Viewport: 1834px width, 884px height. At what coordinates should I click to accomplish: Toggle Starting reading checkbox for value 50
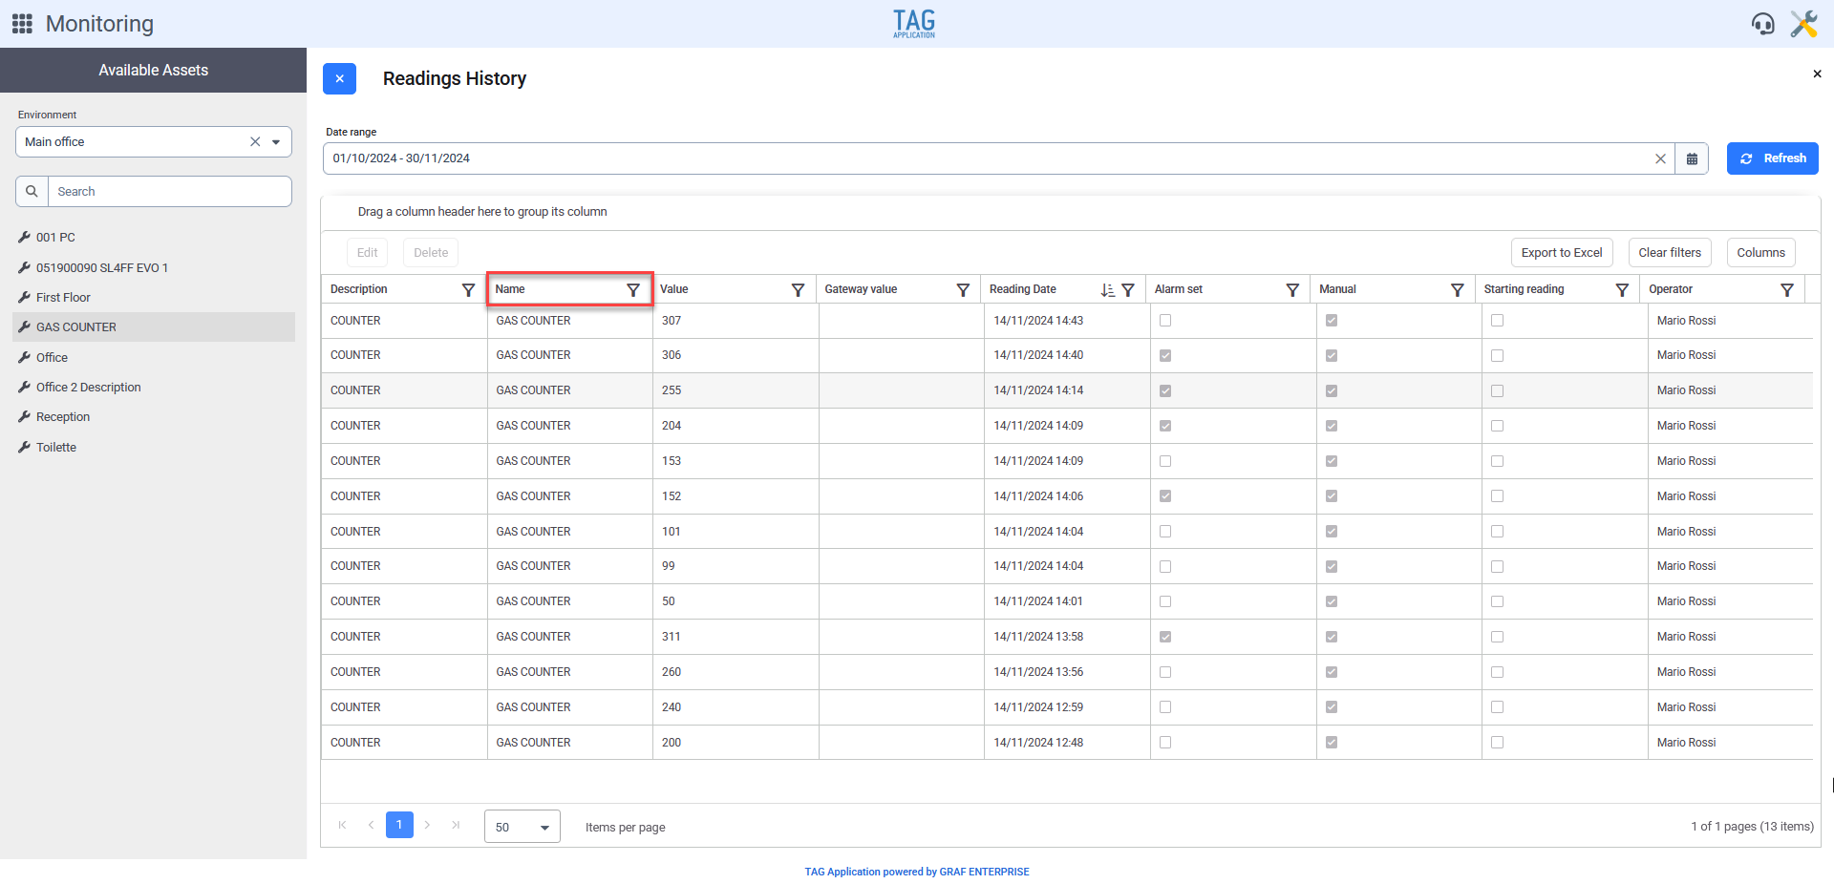[1497, 601]
